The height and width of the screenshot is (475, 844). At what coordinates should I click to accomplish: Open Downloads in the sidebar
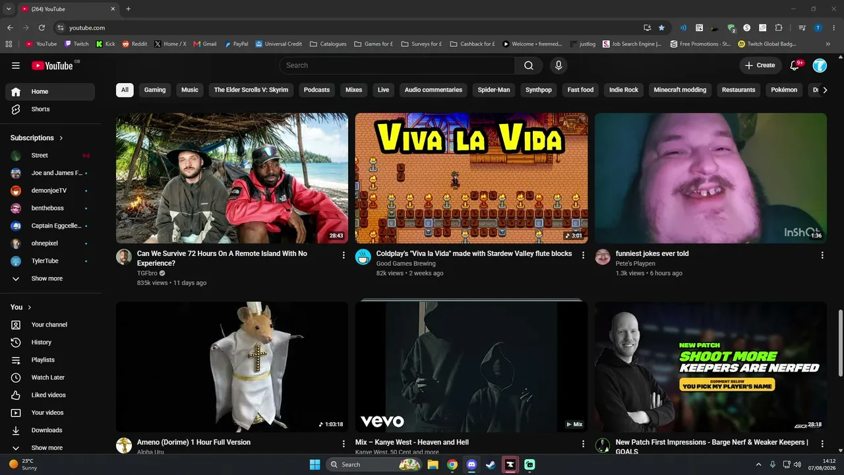[50, 430]
